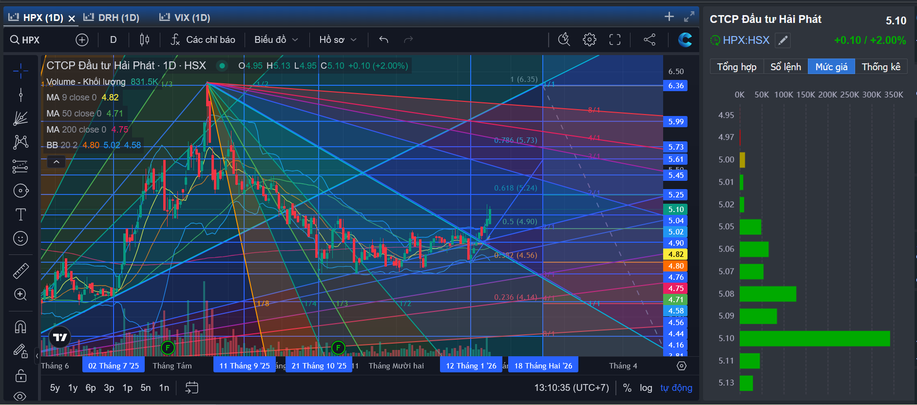Open the quick search icon
917x405 pixels.
[x=564, y=40]
